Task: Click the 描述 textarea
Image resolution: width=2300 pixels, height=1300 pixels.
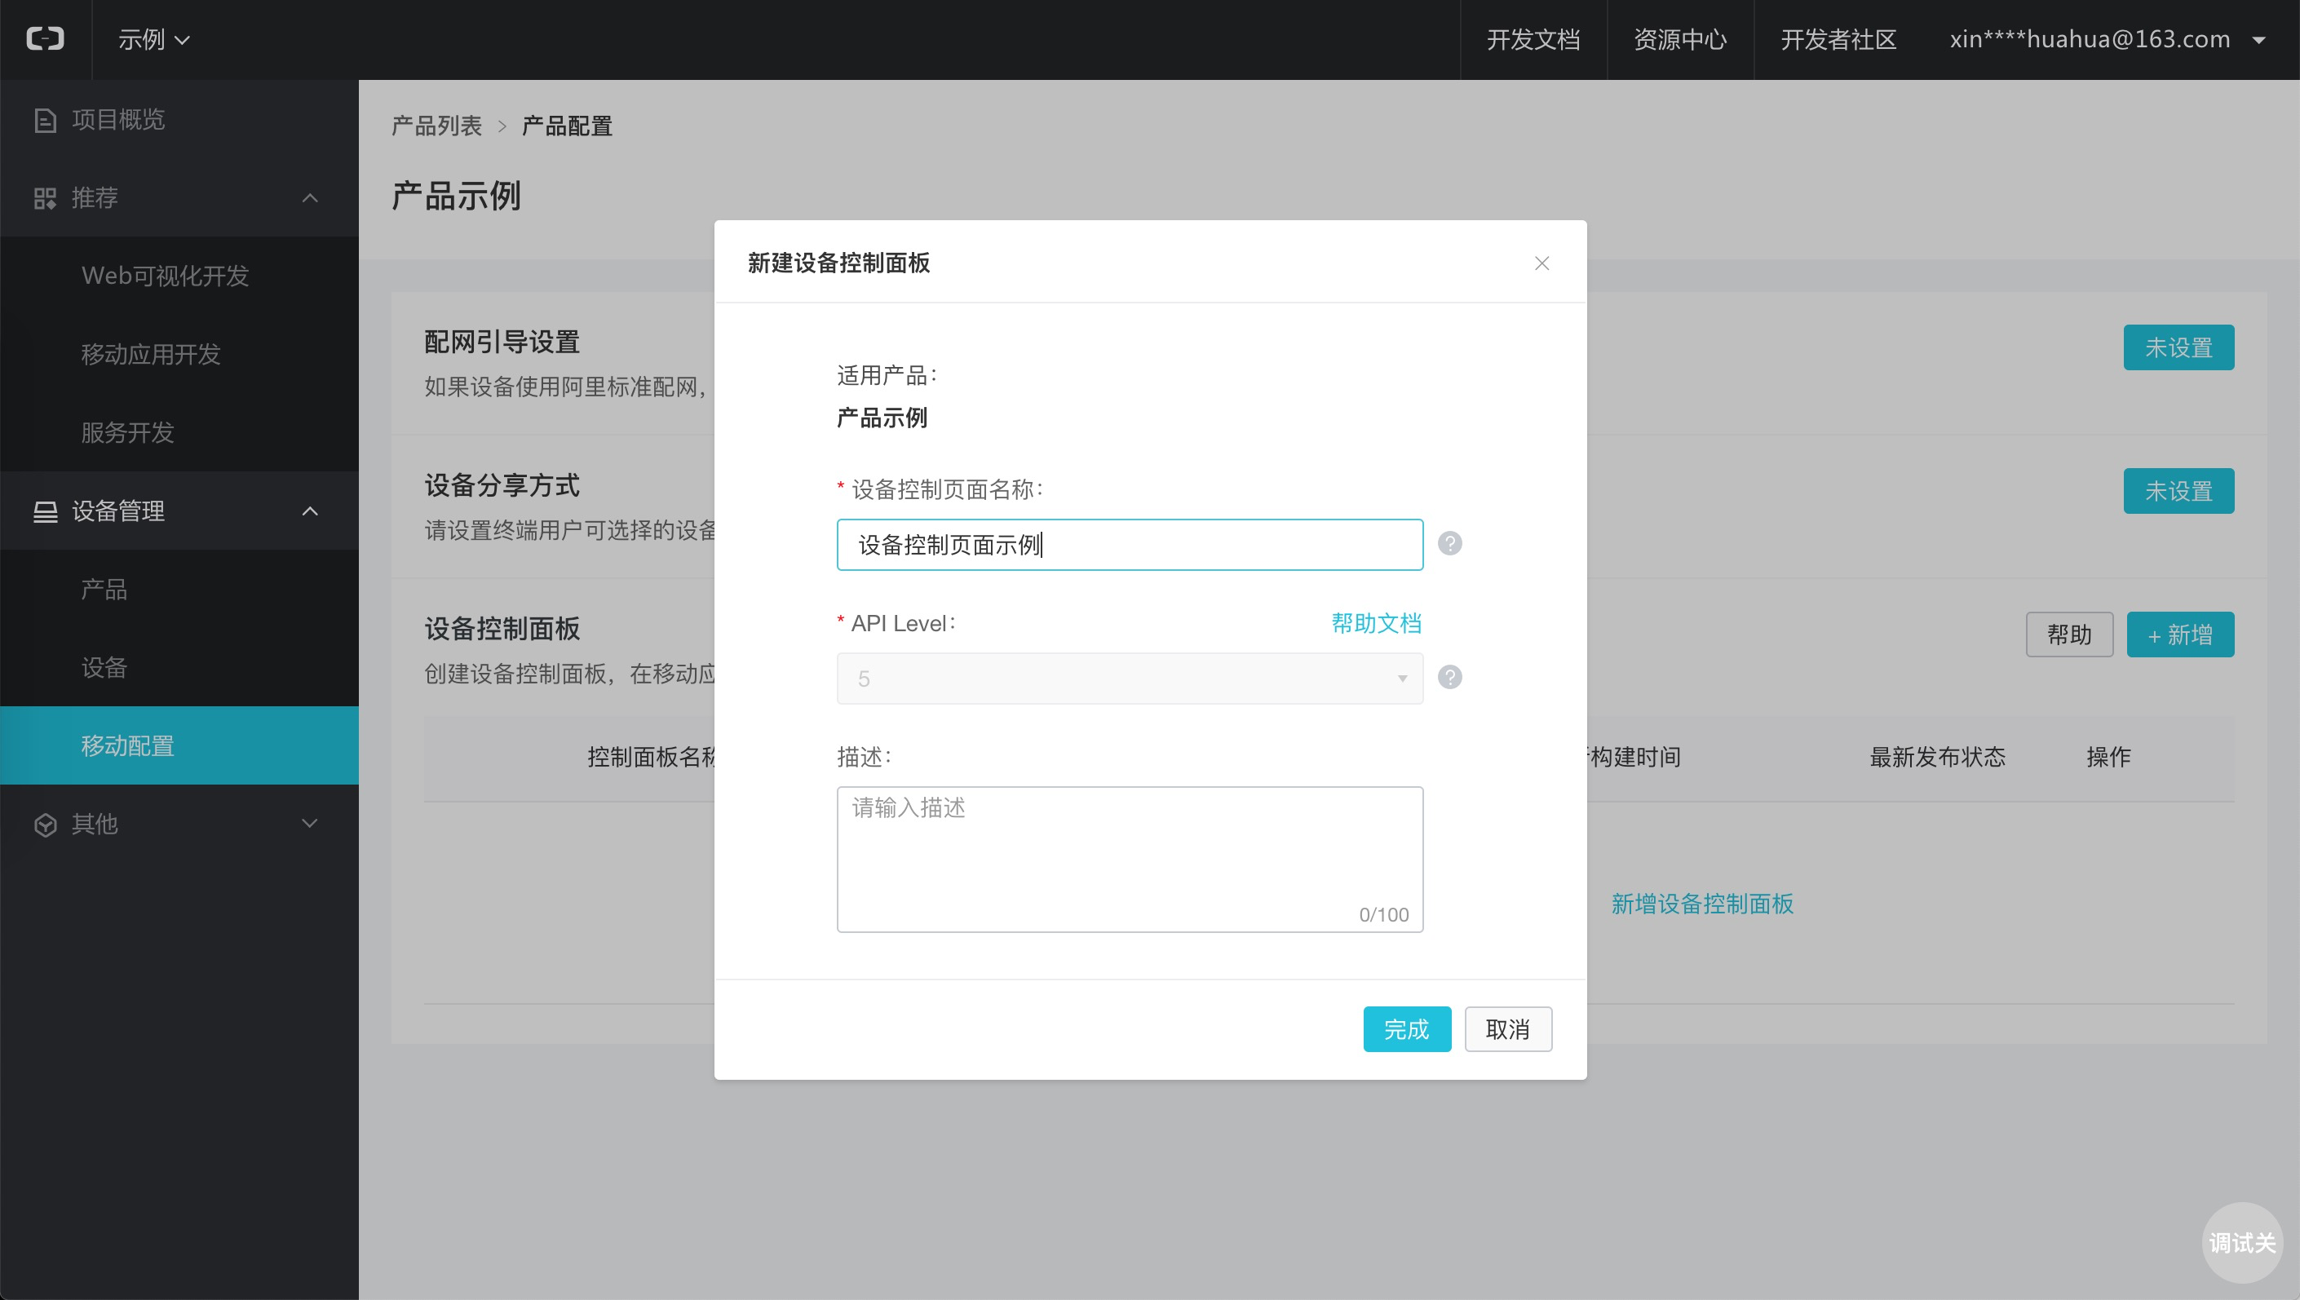Action: point(1130,860)
